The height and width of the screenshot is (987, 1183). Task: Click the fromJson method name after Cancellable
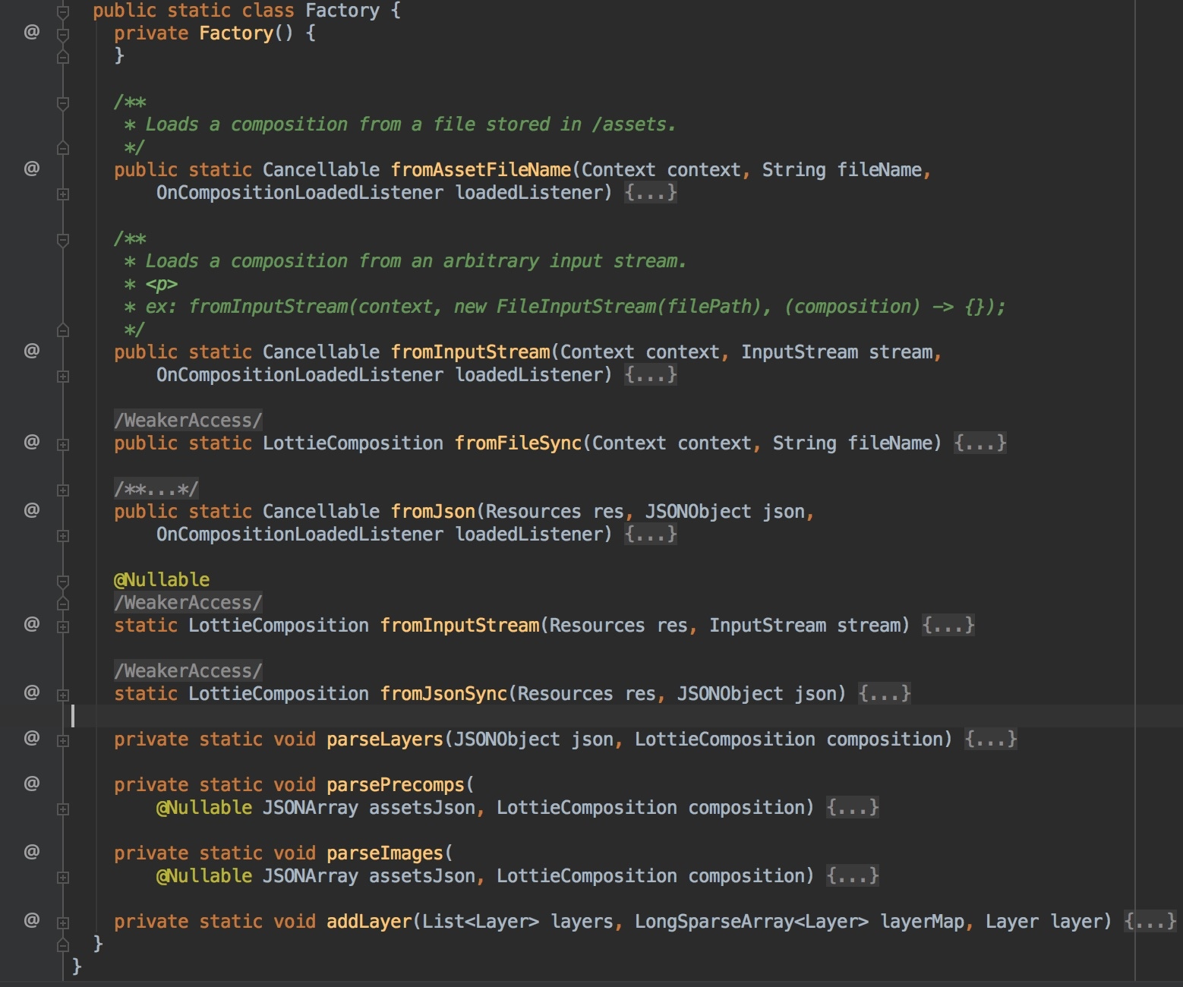[x=433, y=512]
